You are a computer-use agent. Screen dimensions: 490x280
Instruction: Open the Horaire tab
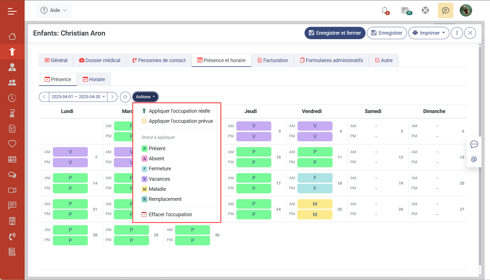pyautogui.click(x=94, y=79)
